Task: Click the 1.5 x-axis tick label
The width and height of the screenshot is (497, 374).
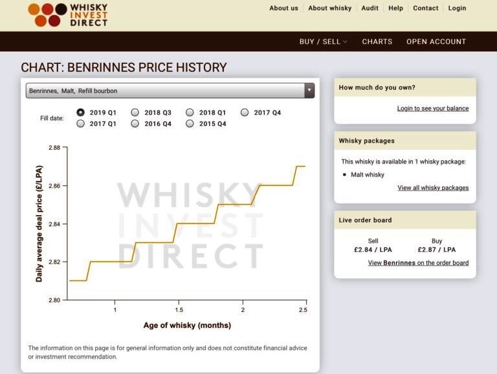Action: (x=179, y=310)
